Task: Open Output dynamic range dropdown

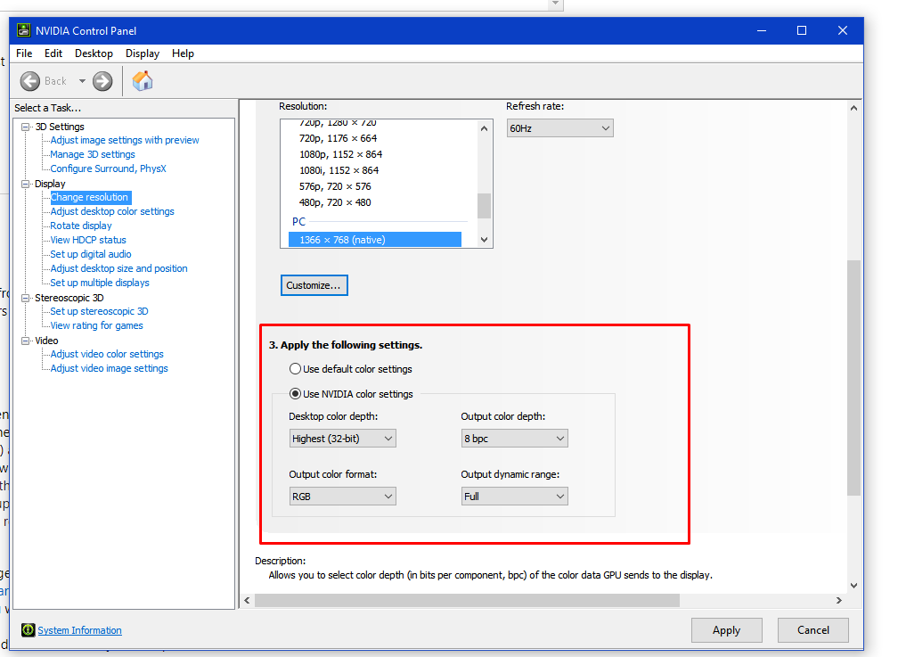Action: 514,497
